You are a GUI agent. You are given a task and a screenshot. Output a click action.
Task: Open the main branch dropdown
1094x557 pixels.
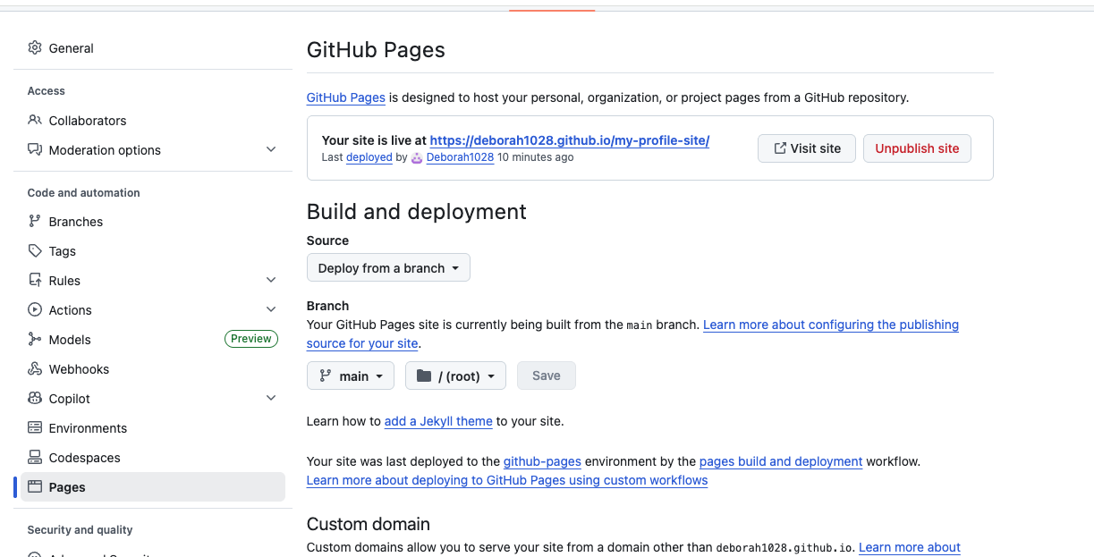[352, 376]
